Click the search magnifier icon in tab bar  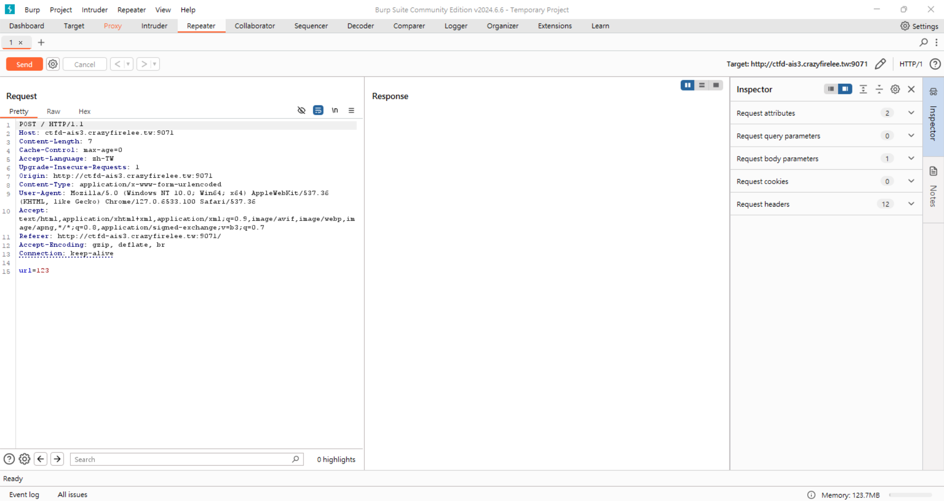coord(923,42)
